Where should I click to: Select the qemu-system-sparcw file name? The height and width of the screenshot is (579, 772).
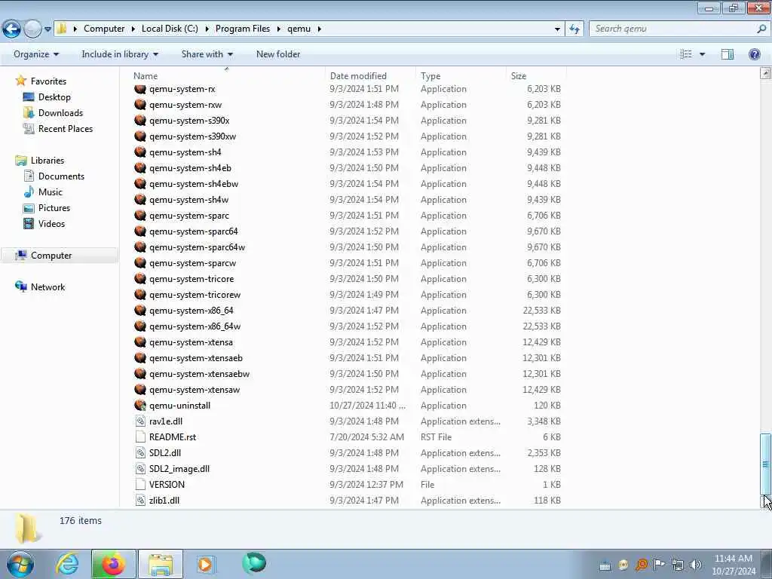192,263
